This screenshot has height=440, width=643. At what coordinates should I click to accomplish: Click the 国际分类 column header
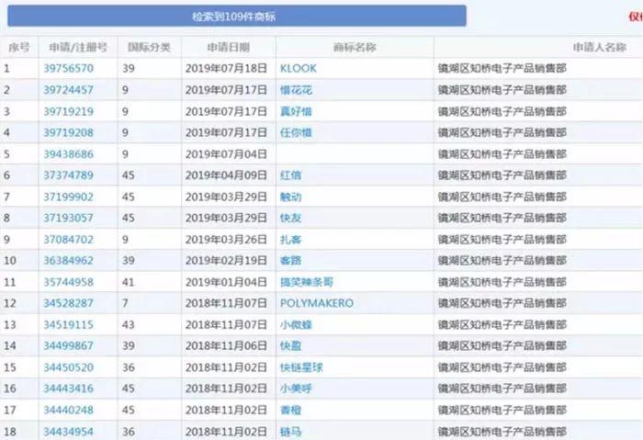[x=149, y=47]
